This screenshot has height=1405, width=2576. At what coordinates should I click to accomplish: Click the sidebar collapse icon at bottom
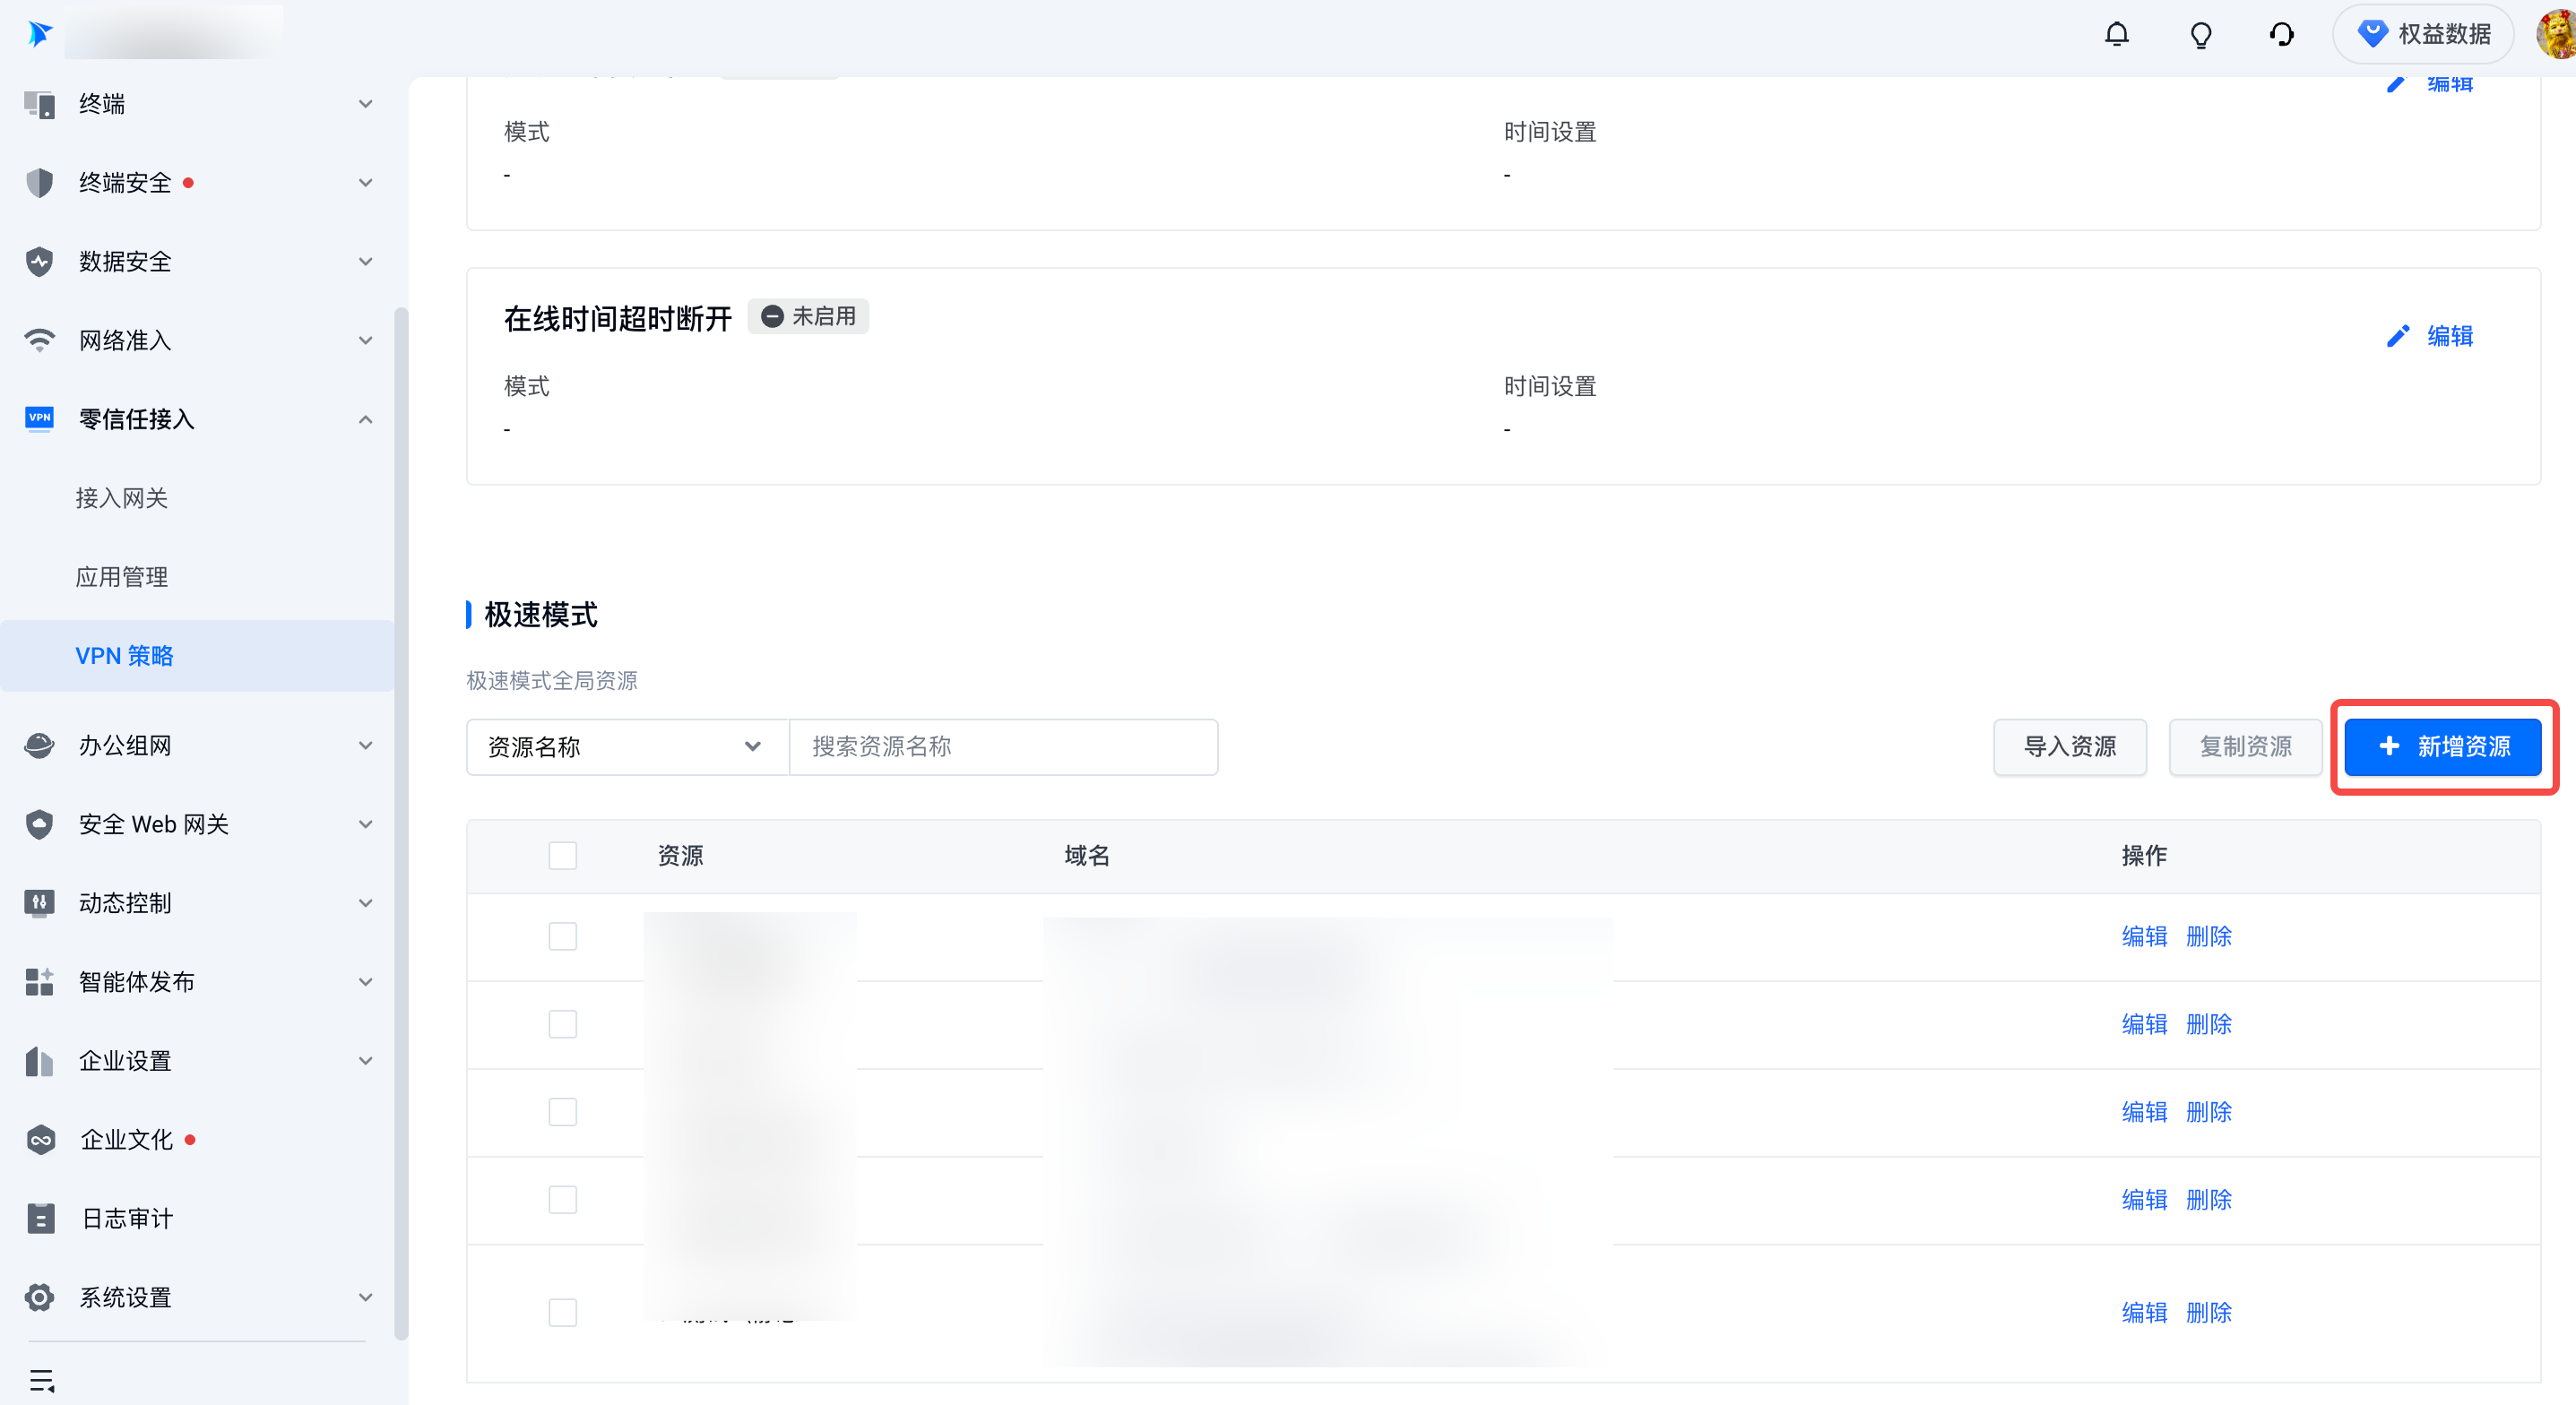coord(42,1380)
